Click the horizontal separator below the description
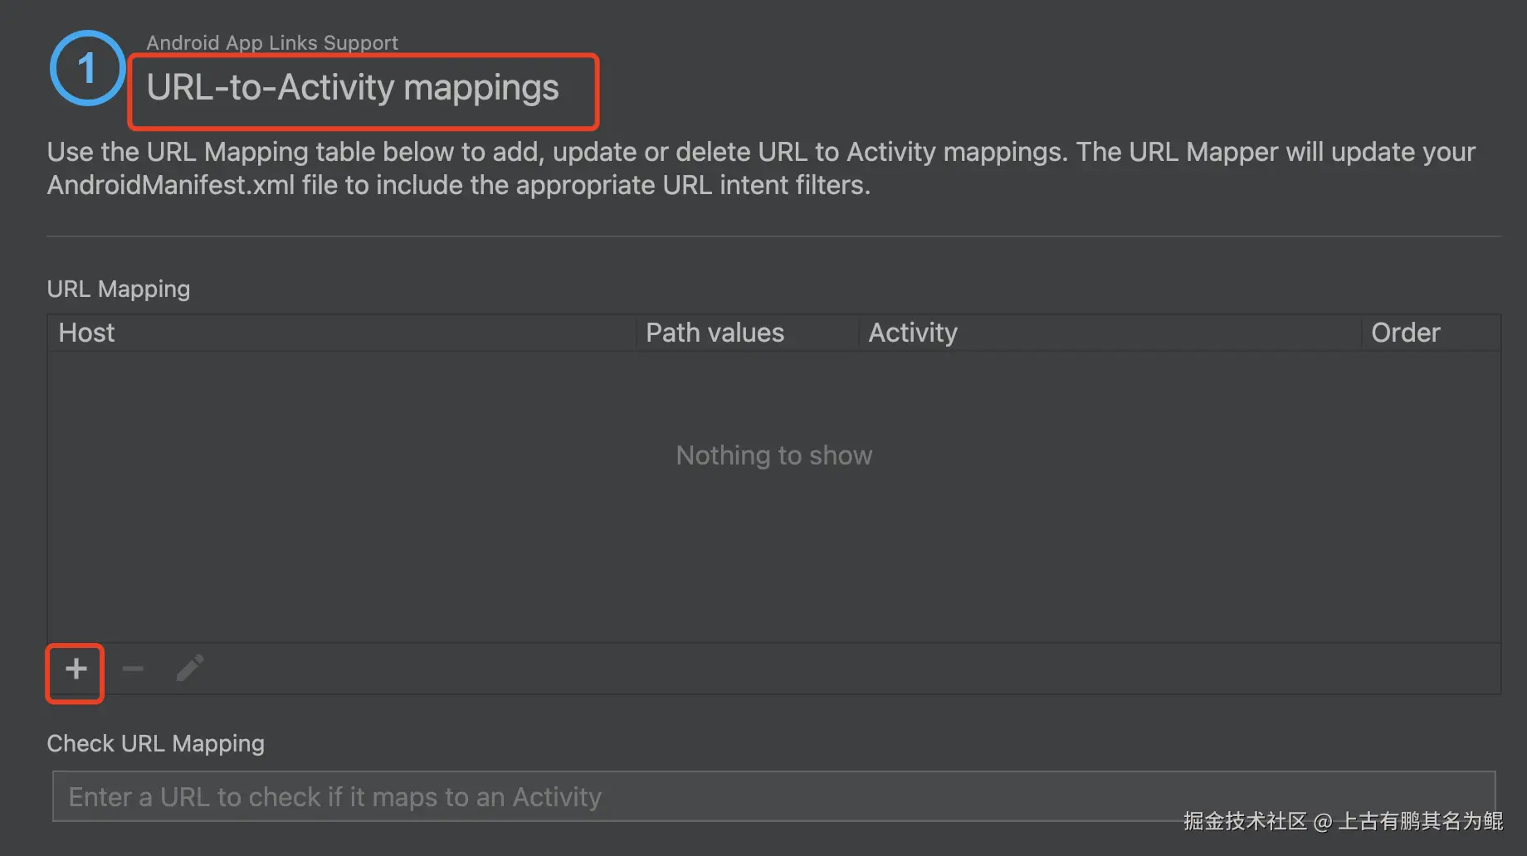The height and width of the screenshot is (856, 1527). [773, 236]
